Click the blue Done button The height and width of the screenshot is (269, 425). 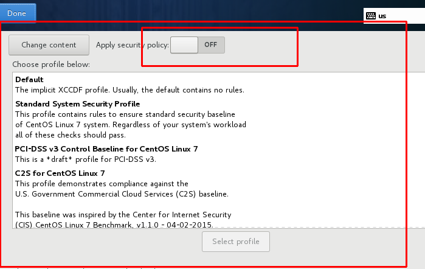coord(18,13)
